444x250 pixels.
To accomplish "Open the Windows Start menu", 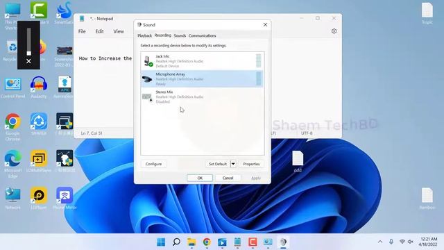I will point(161,242).
